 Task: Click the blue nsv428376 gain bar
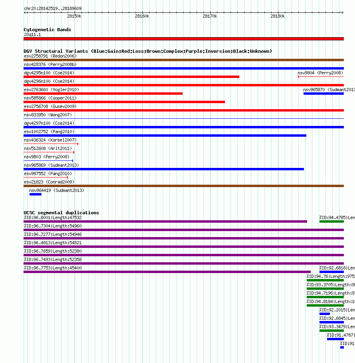pos(183,68)
